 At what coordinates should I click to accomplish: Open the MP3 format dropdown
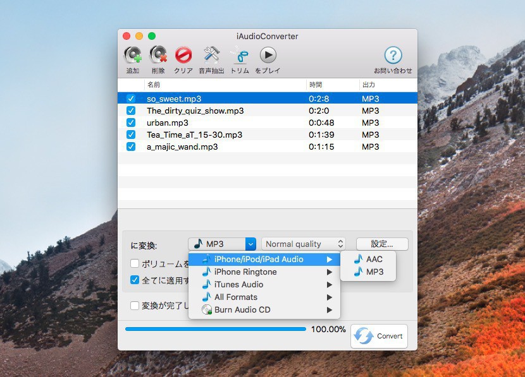222,244
